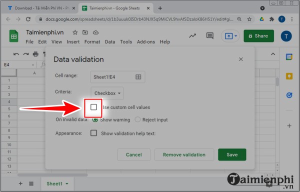Select the Show warning radio button

95,119
